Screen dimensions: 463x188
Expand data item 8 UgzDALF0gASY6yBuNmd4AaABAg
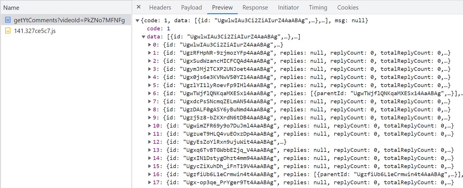(x=150, y=110)
